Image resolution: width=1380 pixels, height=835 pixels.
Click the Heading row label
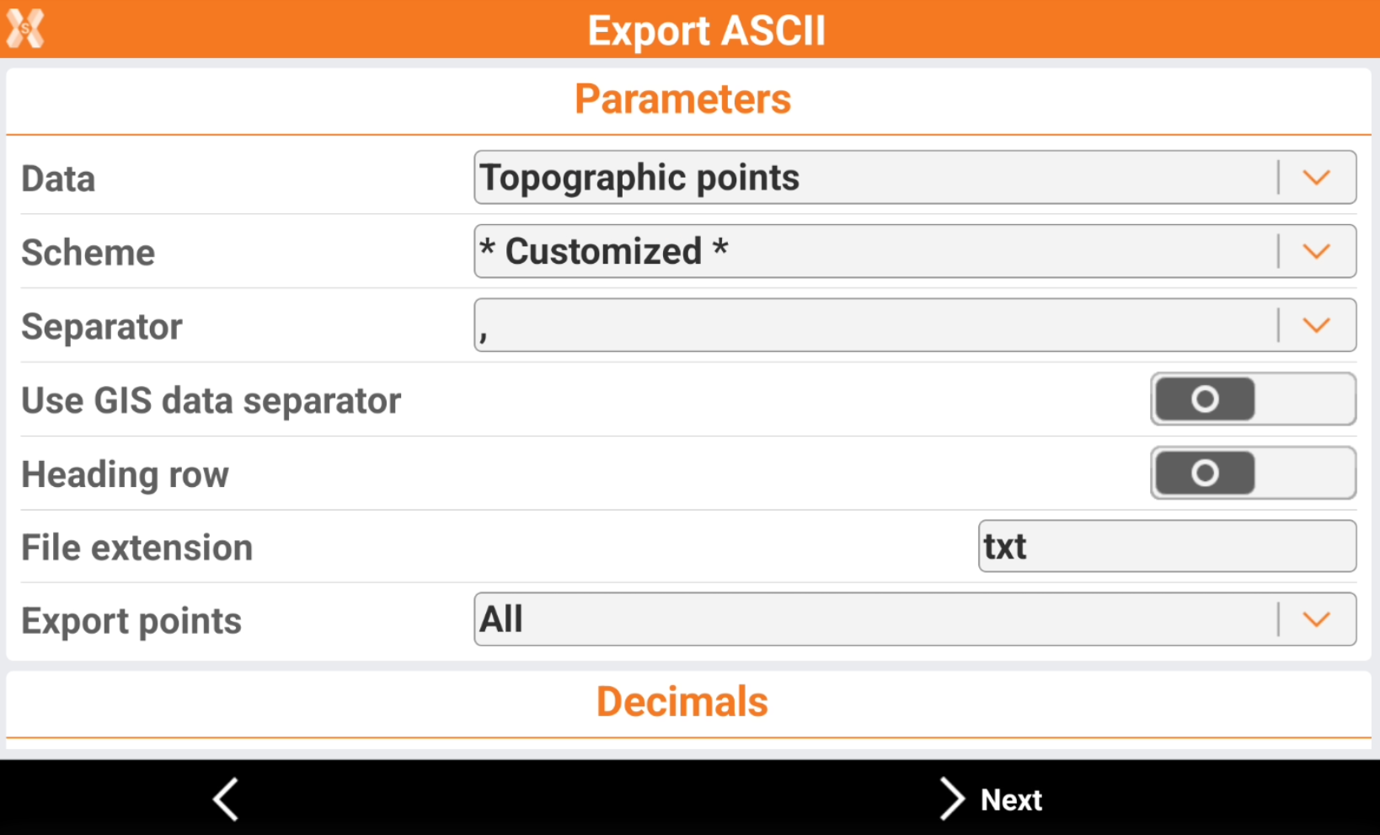click(x=125, y=474)
